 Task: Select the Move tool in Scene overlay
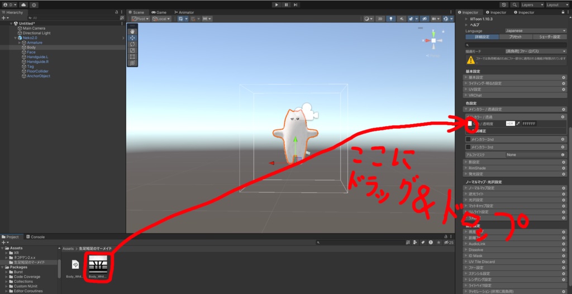coord(132,37)
